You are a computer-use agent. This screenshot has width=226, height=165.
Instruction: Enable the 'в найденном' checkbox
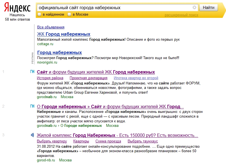(39, 14)
